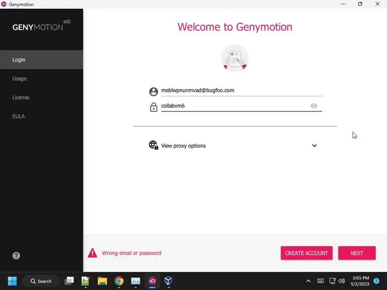
Task: Click the NEXT button
Action: (x=357, y=253)
